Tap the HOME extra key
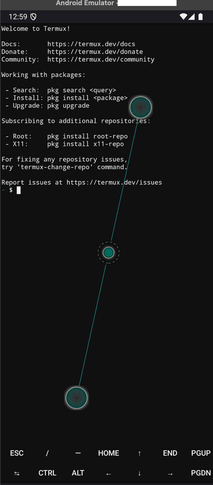 point(109,453)
